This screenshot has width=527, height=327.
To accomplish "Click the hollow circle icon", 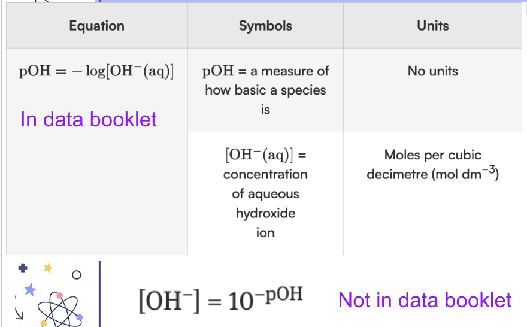I will click(75, 275).
